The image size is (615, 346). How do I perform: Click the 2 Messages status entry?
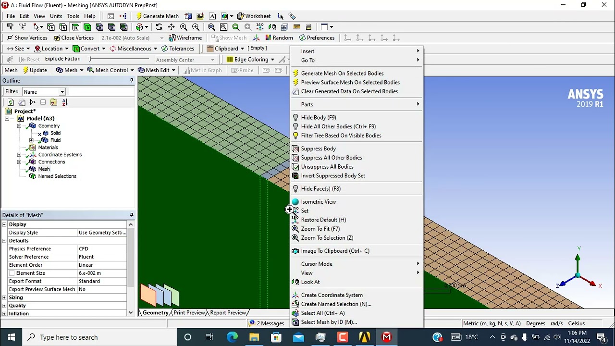coord(266,323)
